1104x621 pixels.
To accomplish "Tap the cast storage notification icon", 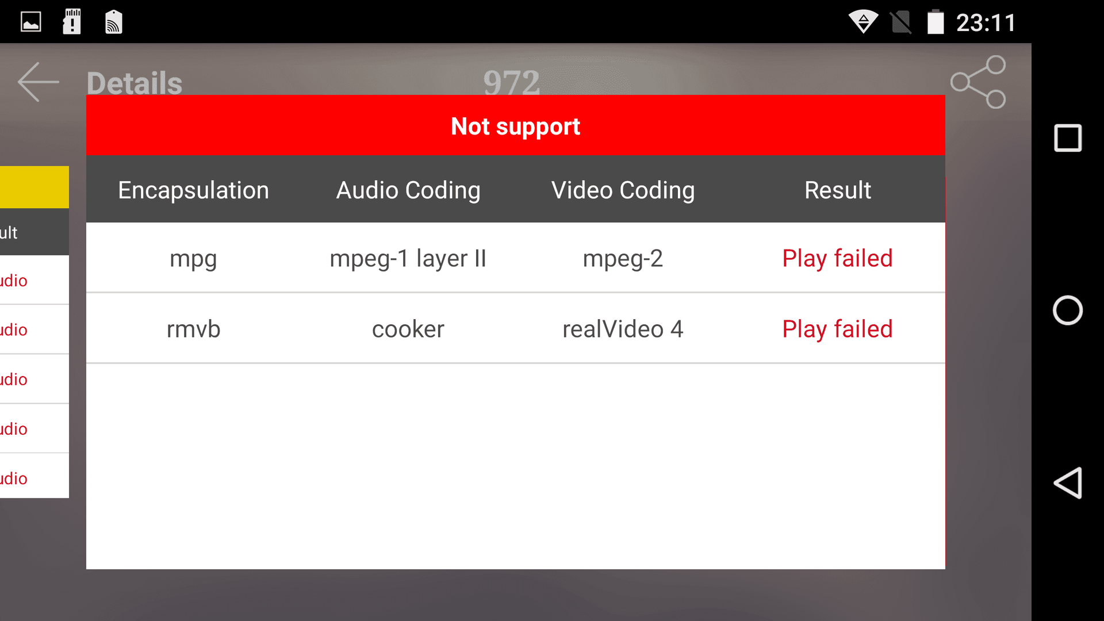I will point(114,22).
